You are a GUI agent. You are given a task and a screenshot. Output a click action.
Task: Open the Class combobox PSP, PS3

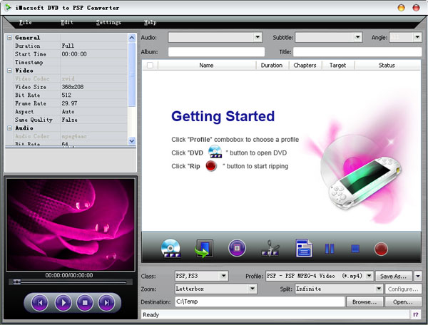(202, 276)
